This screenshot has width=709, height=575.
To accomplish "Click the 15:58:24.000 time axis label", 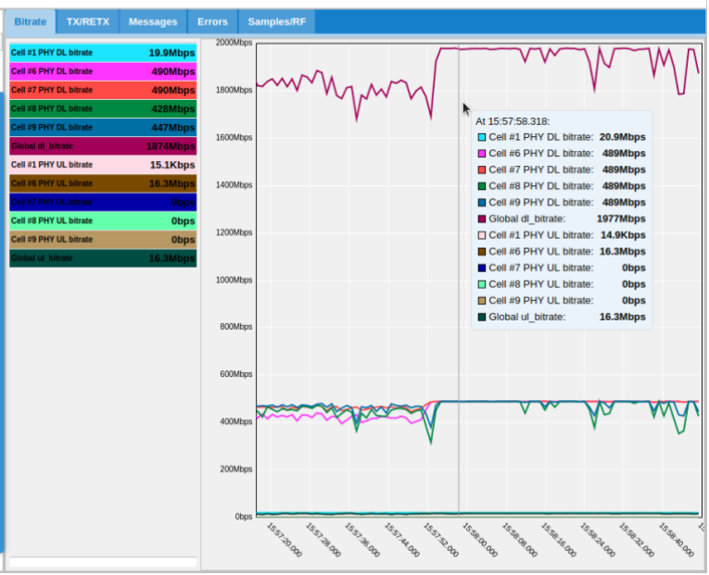I will point(598,540).
